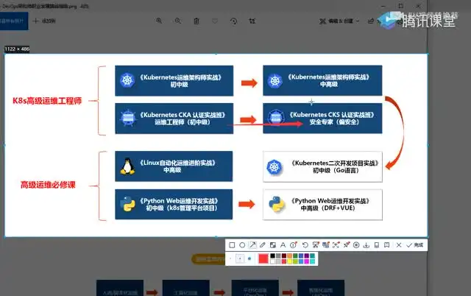Activate the text annotation tool

[283, 244]
